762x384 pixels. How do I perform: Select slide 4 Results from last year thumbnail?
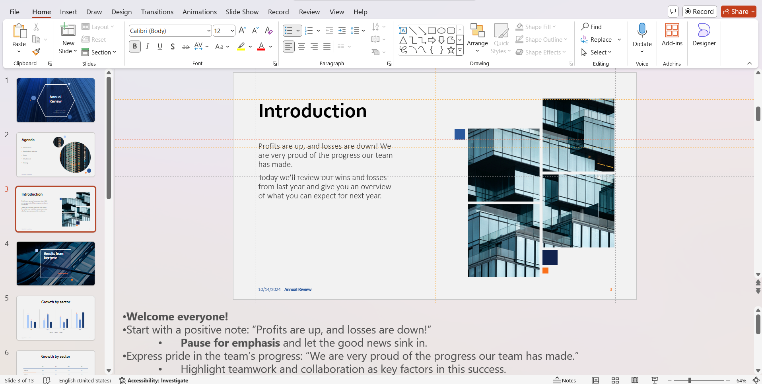[56, 263]
